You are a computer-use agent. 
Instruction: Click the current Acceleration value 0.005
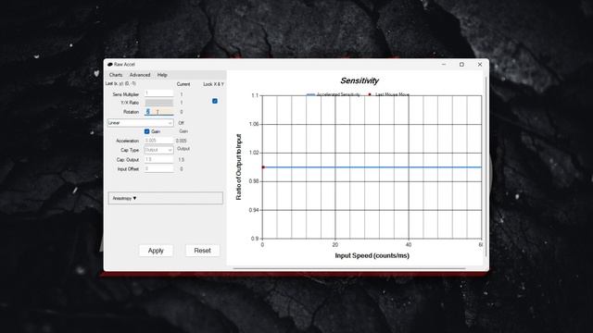point(182,141)
